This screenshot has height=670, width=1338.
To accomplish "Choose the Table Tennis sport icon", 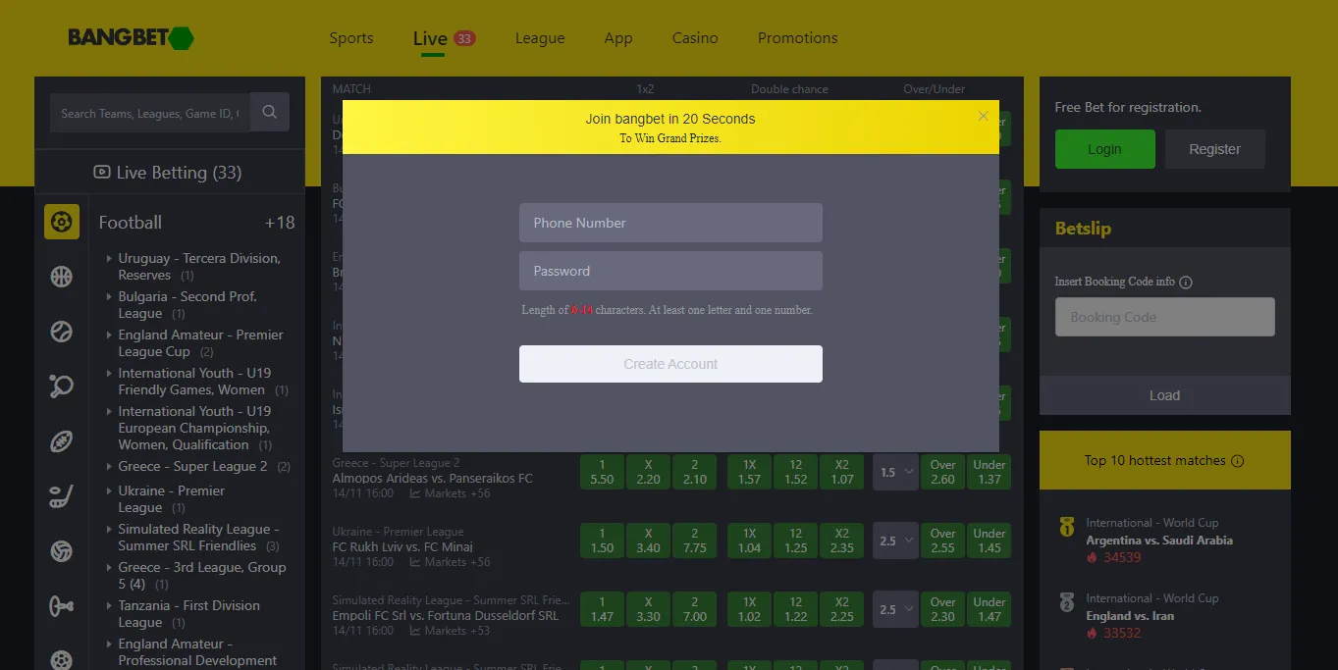I will [x=62, y=387].
